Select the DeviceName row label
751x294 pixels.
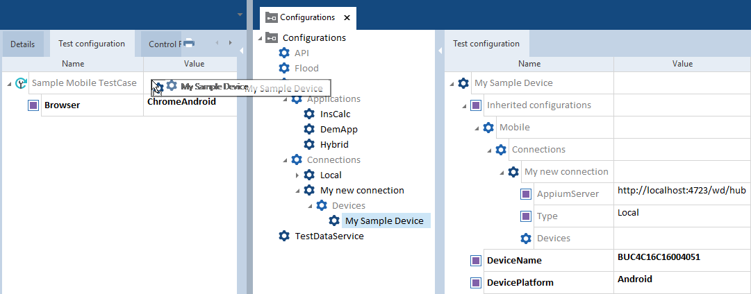click(x=514, y=261)
